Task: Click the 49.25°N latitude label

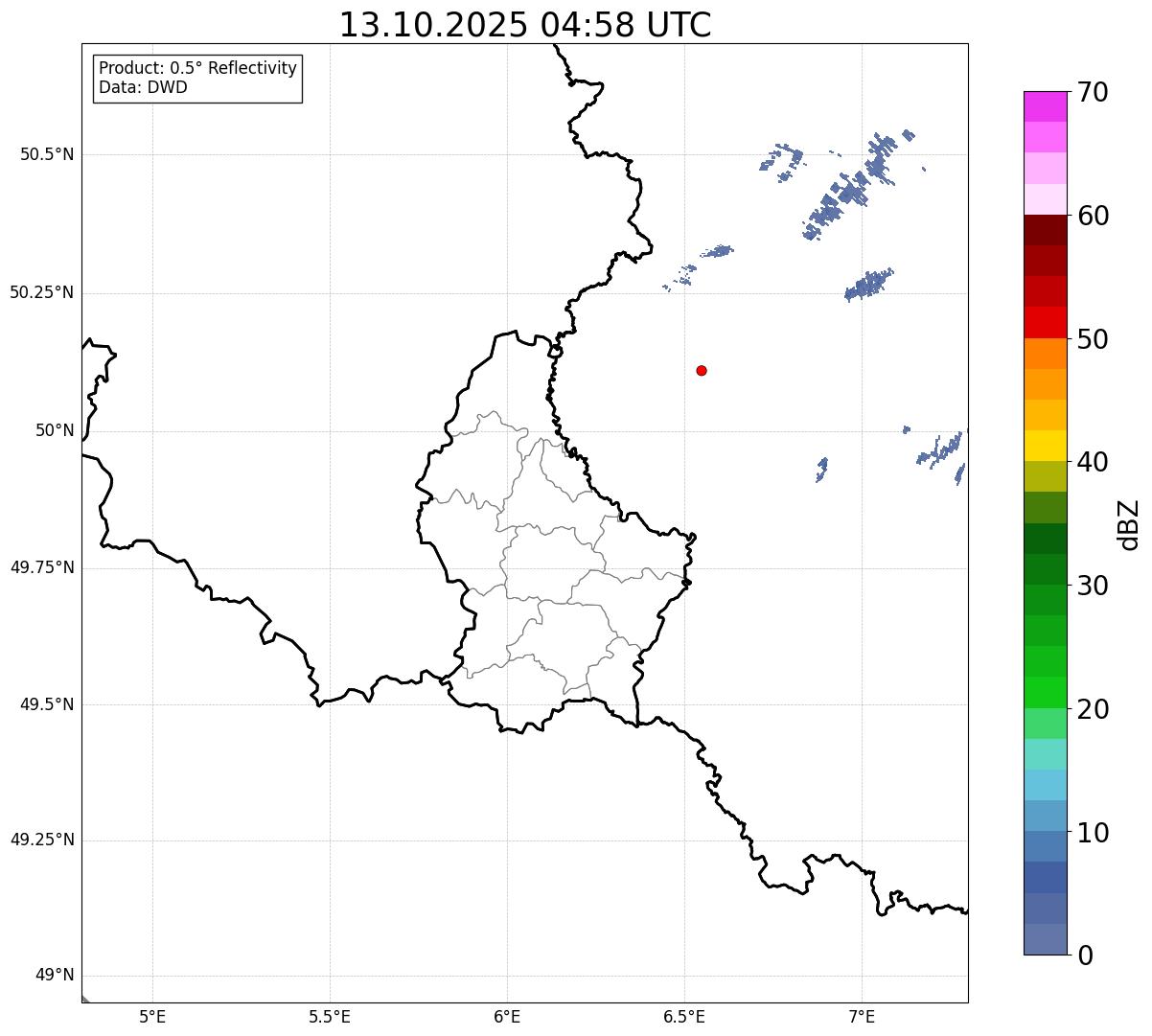Action: pyautogui.click(x=41, y=840)
